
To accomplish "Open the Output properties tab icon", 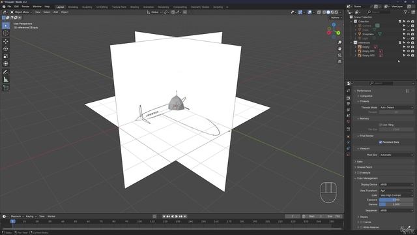I will click(x=349, y=104).
